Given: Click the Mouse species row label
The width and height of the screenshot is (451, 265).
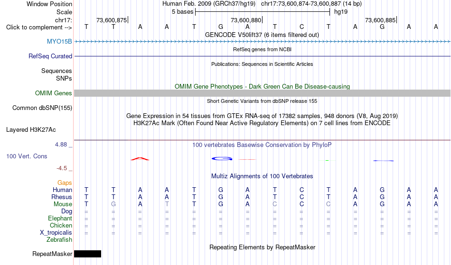Looking at the screenshot, I should 63,204.
